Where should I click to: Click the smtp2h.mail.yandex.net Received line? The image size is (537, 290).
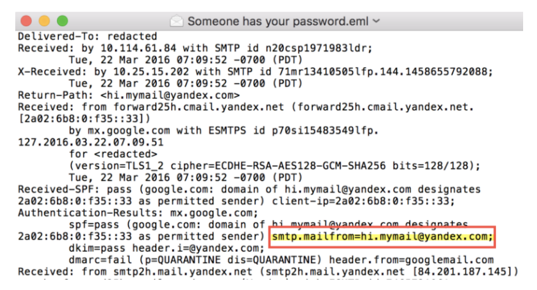264,271
